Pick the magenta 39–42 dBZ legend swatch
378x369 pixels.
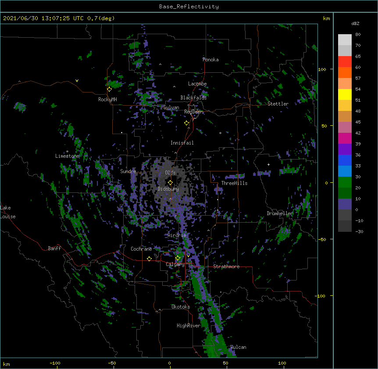pos(345,138)
